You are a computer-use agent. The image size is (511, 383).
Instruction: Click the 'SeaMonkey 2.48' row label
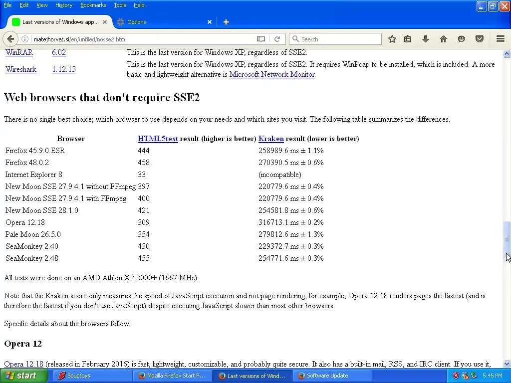click(32, 258)
